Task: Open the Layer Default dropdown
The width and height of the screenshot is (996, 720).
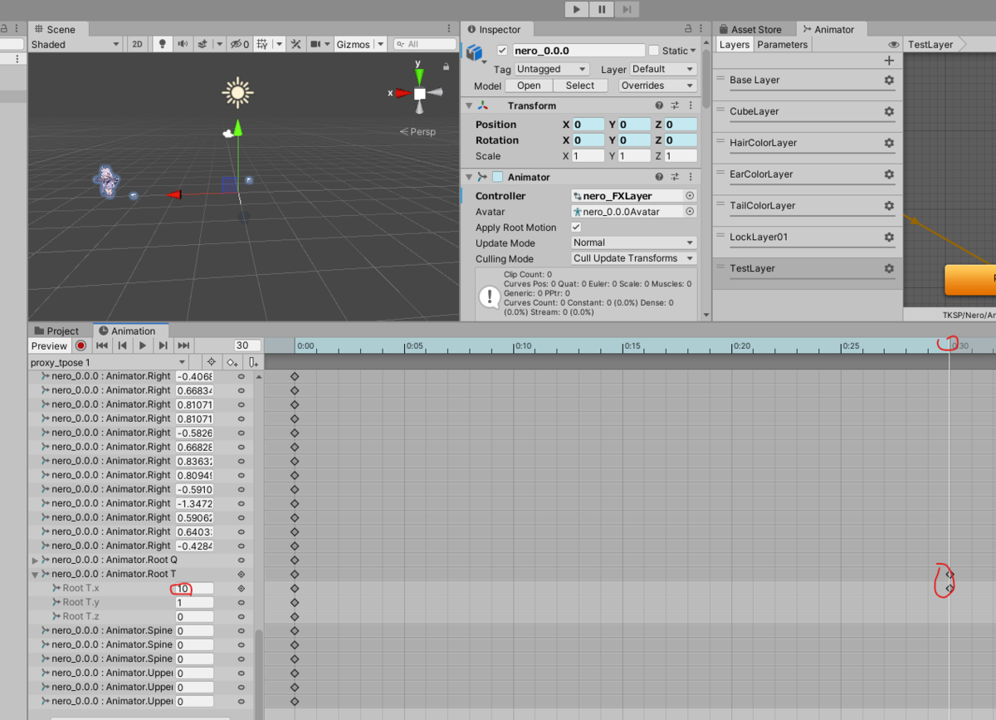Action: tap(663, 69)
